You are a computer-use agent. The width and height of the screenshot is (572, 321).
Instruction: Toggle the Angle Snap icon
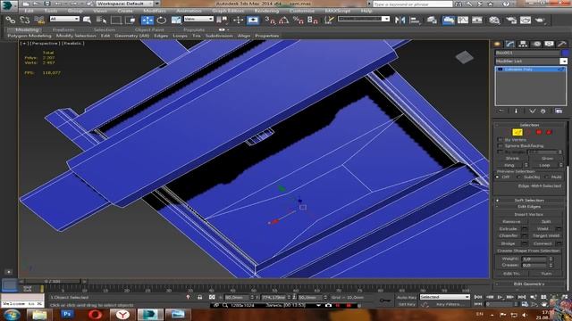[283, 20]
